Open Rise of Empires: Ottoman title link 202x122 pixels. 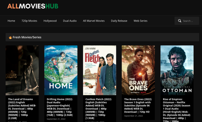177,110
